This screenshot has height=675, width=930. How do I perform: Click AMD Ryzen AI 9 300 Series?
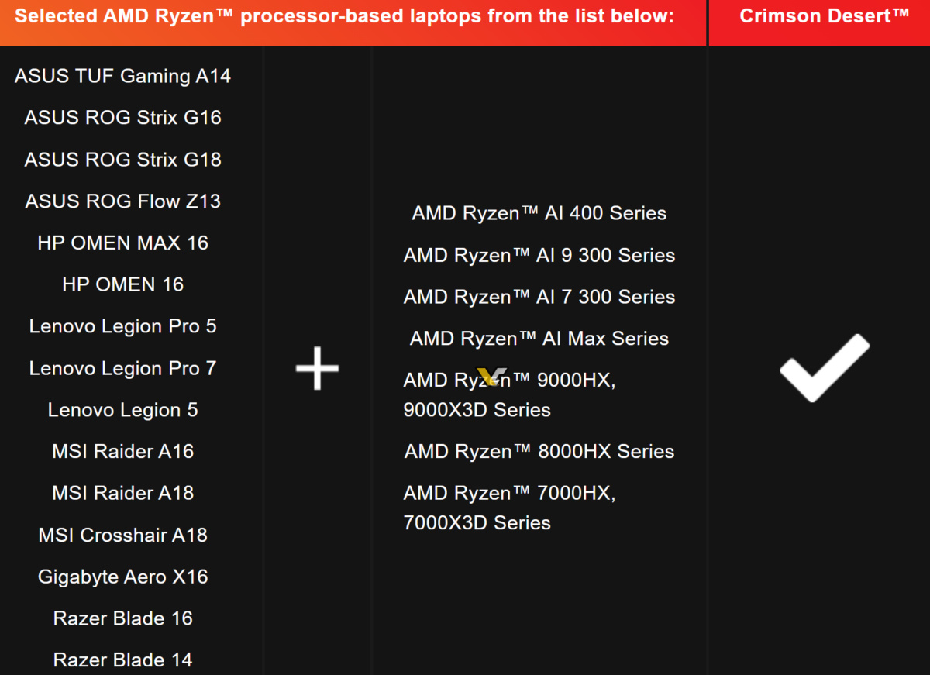pos(539,256)
